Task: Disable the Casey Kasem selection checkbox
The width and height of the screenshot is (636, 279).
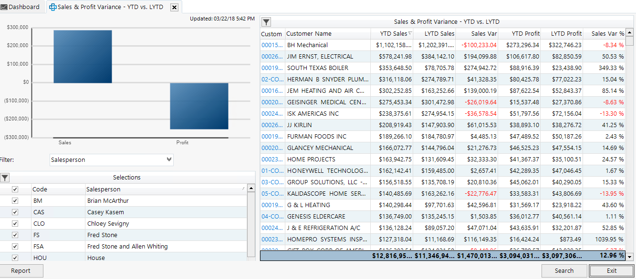Action: (x=14, y=212)
